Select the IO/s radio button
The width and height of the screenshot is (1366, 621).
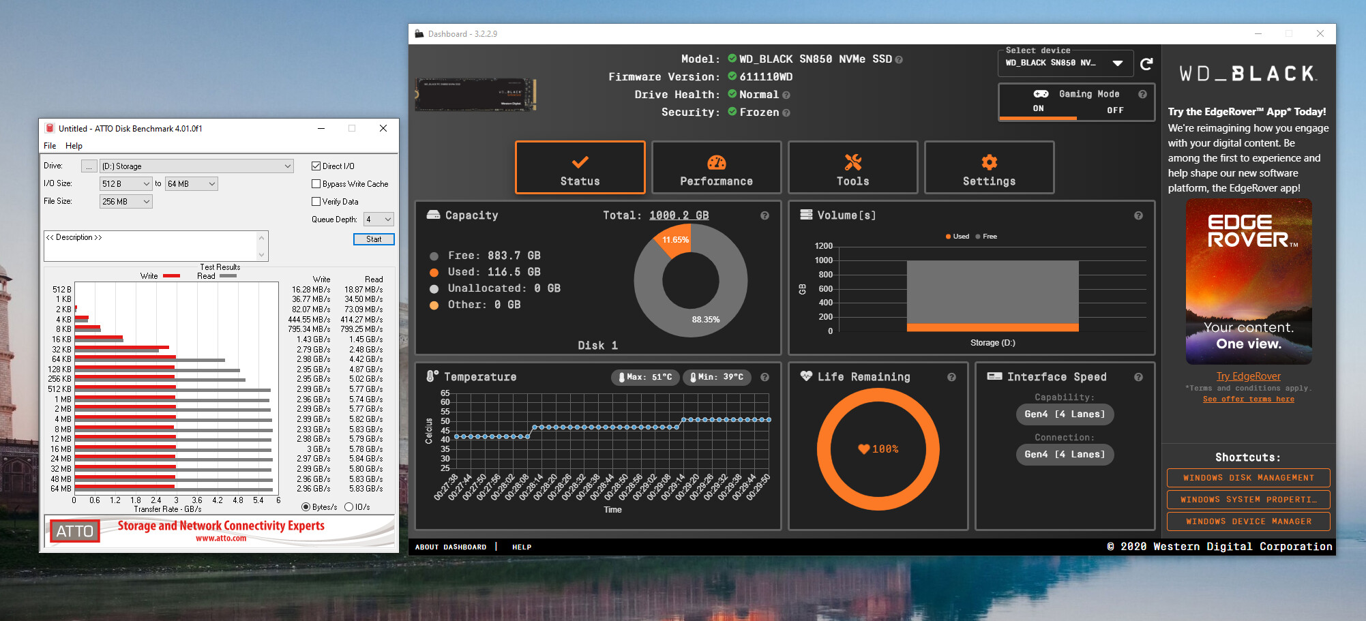(x=348, y=506)
